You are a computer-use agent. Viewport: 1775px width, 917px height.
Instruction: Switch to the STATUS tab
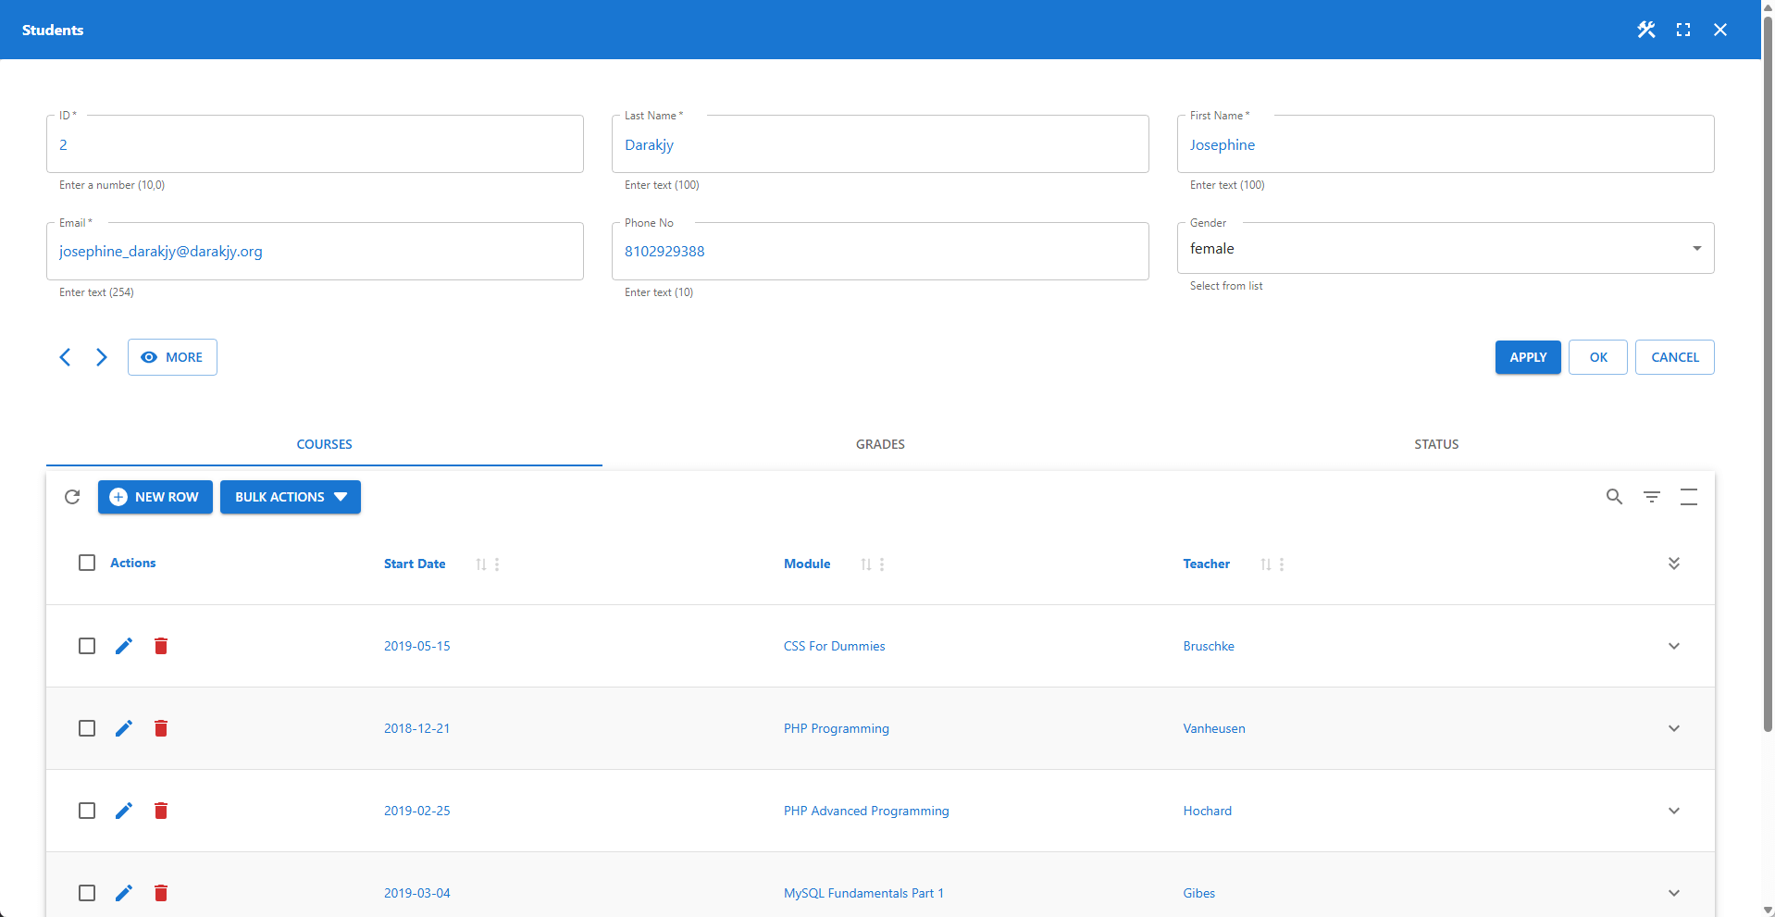pyautogui.click(x=1435, y=444)
